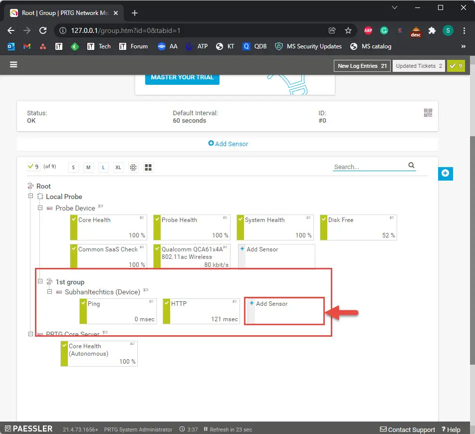475x434 pixels.
Task: Click flag icon on Probe Health sensor
Action: pos(225,218)
